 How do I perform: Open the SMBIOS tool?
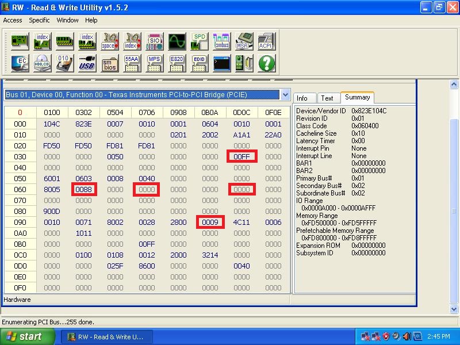[110, 63]
